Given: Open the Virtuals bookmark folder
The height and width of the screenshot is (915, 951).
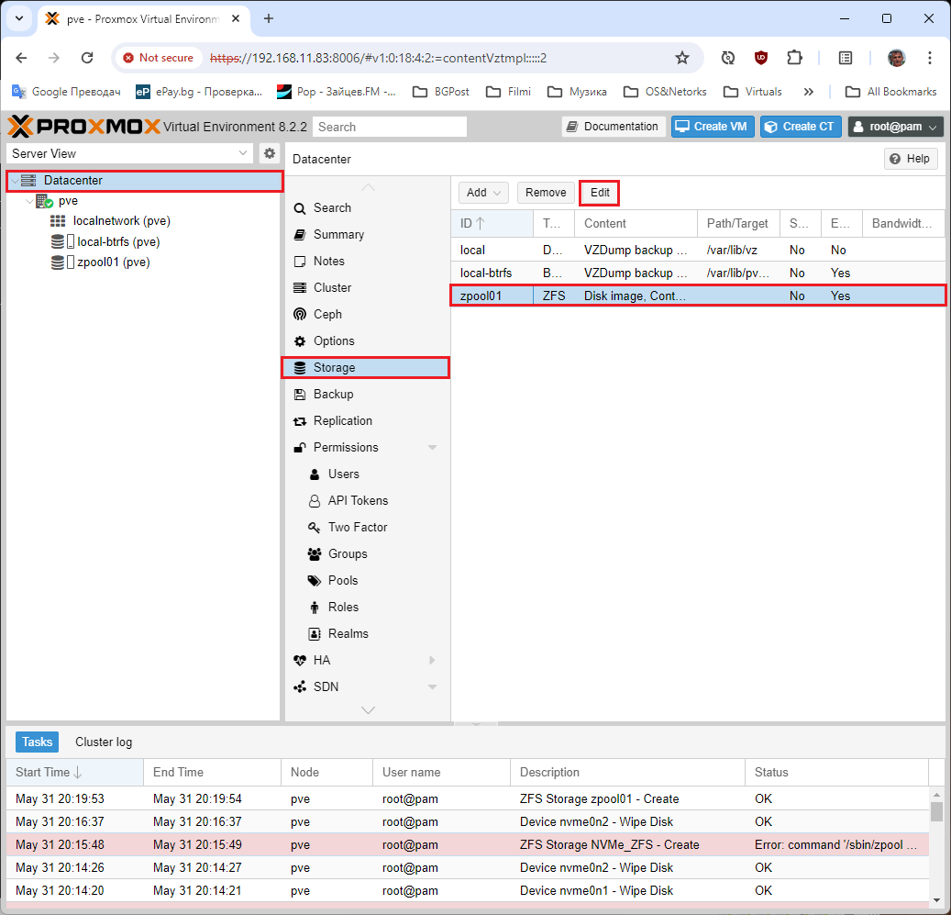Looking at the screenshot, I should 753,92.
